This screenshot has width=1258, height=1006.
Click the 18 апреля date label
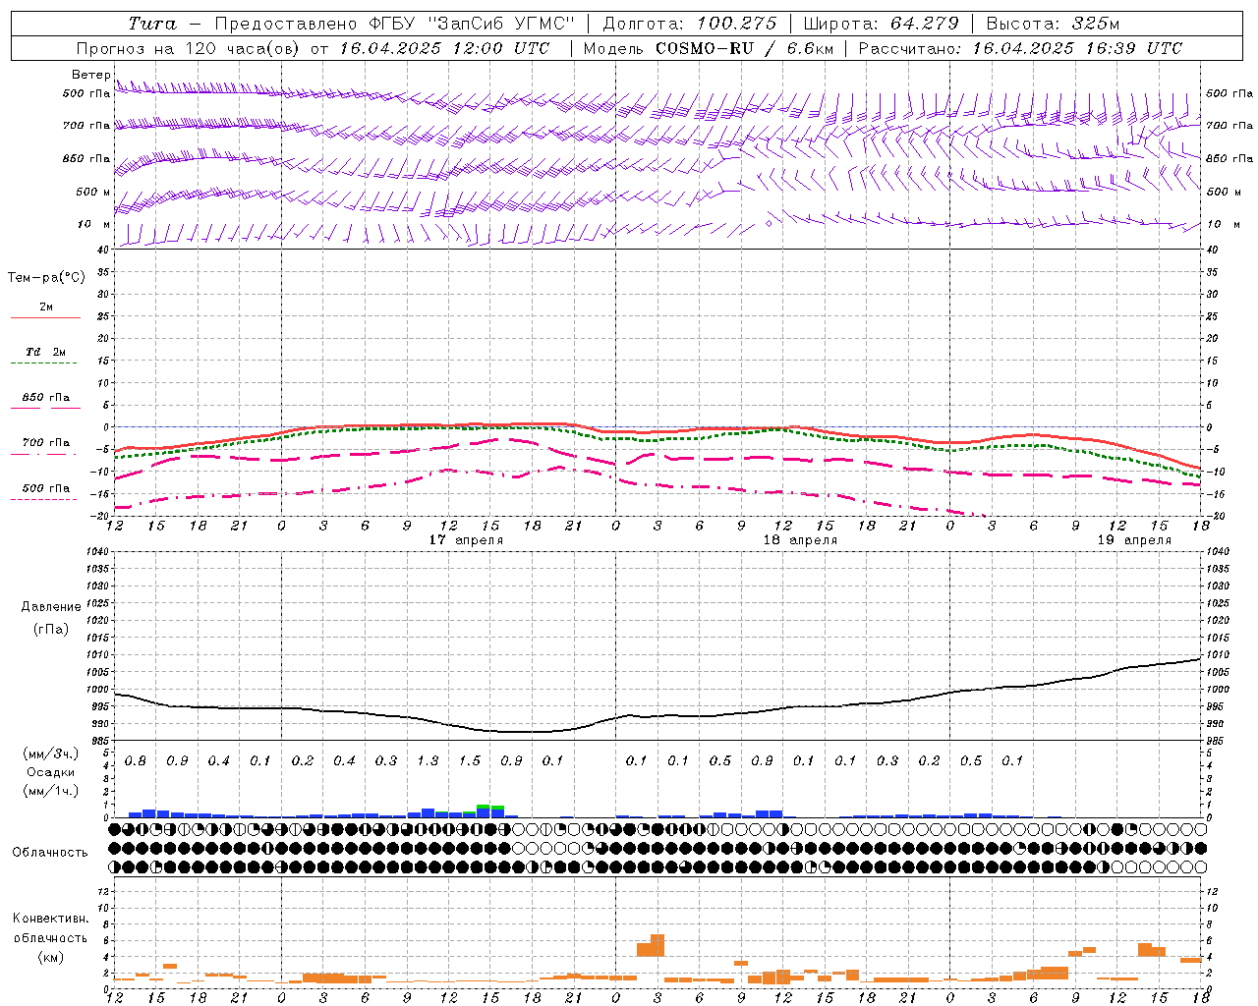tap(800, 540)
